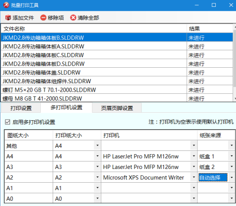Open print paper size dropdown for A2 row
Screen dimensions: 236x206
pos(97,177)
